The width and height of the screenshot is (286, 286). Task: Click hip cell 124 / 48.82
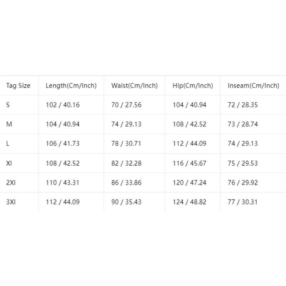click(x=189, y=202)
